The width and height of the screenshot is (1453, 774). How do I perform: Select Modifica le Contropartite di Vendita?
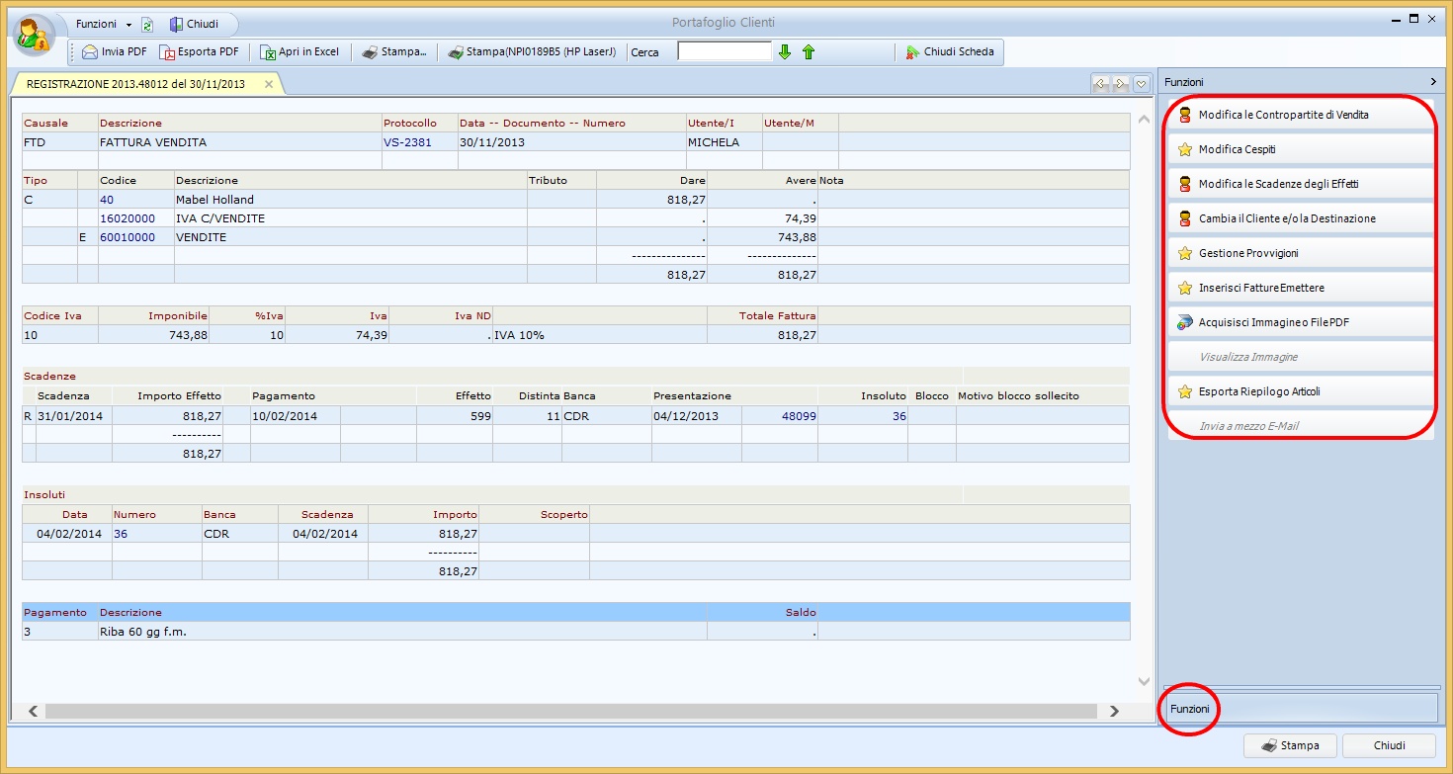pyautogui.click(x=1283, y=115)
